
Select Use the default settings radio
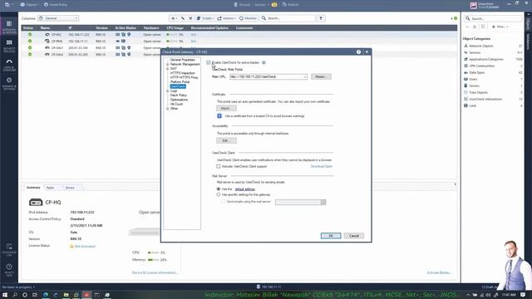[219, 189]
